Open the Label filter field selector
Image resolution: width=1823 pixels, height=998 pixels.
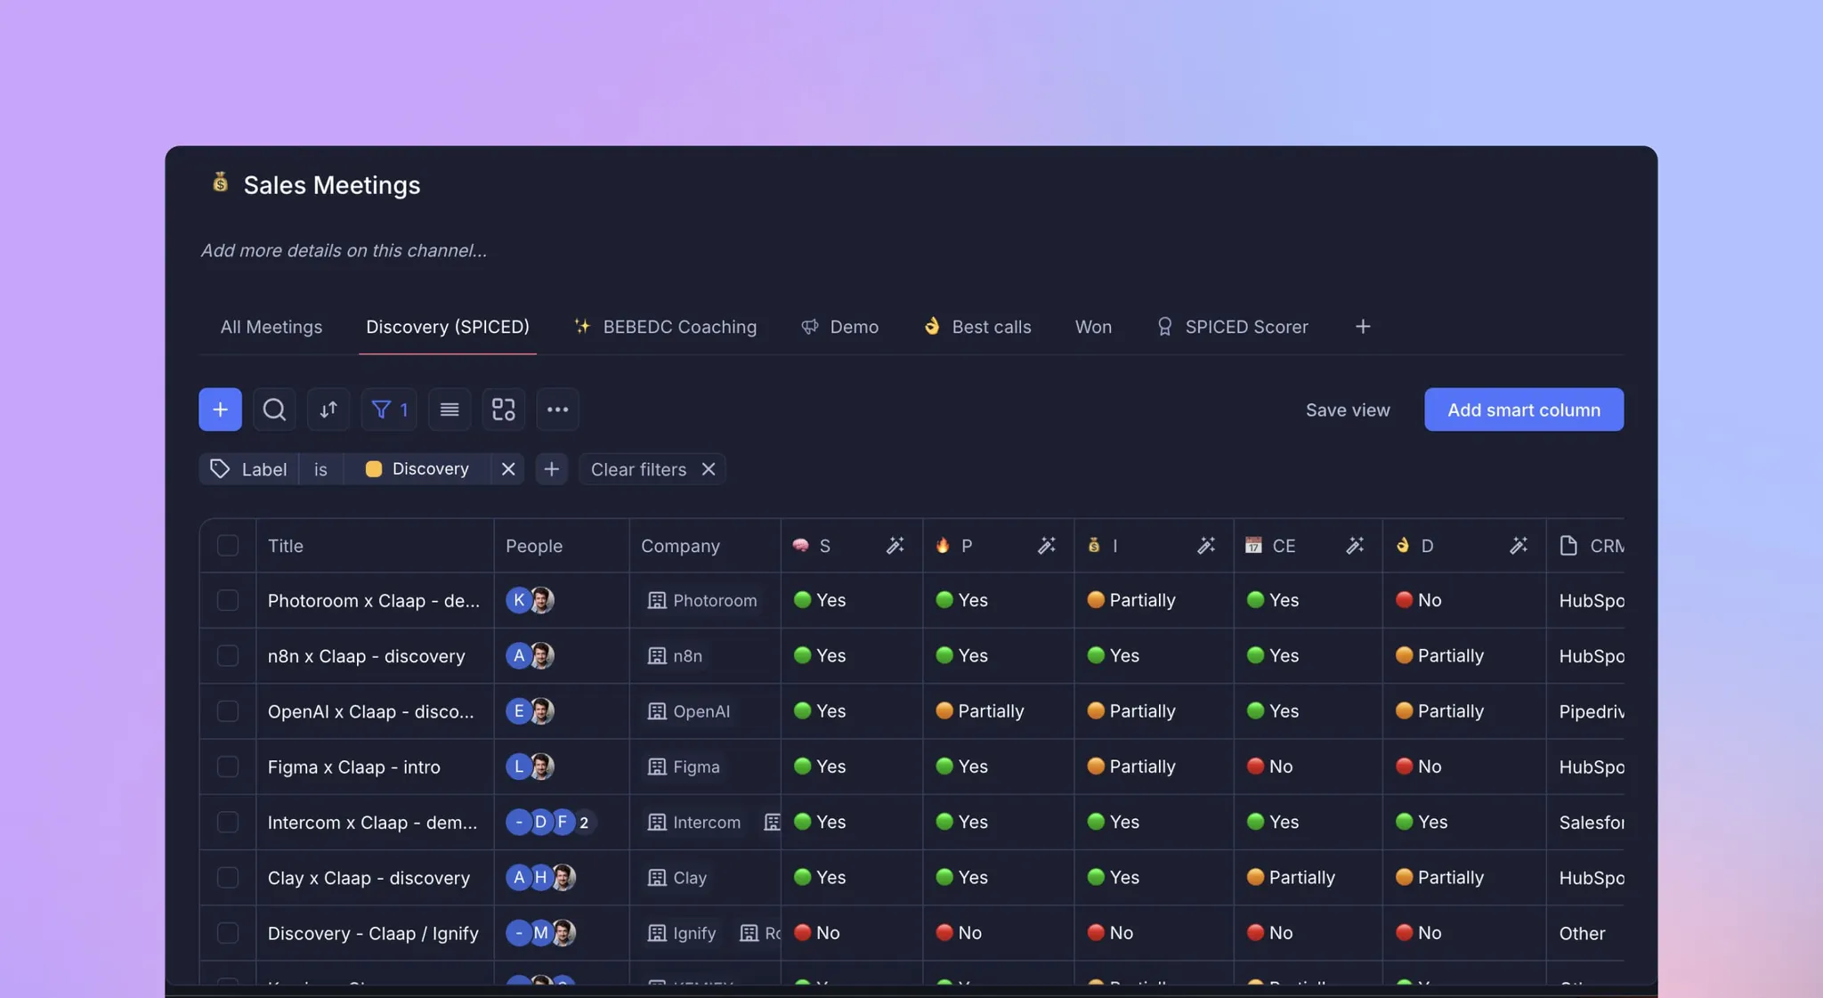point(249,469)
